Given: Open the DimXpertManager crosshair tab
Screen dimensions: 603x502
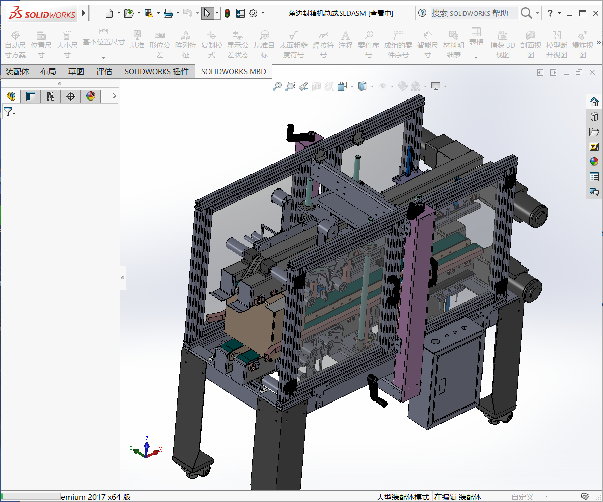Looking at the screenshot, I should 71,96.
